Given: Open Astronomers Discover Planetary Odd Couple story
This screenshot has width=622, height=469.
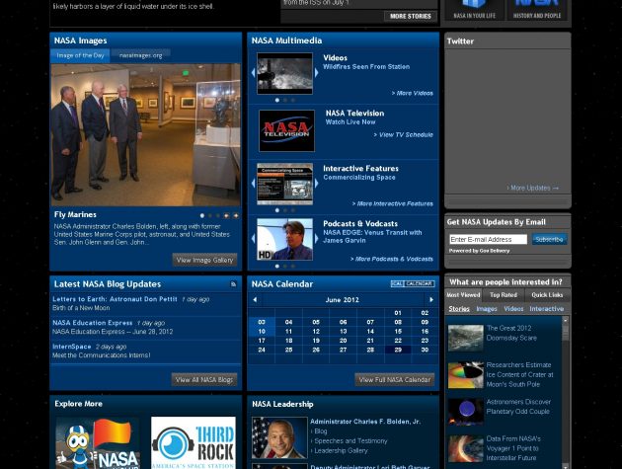Looking at the screenshot, I should 518,407.
